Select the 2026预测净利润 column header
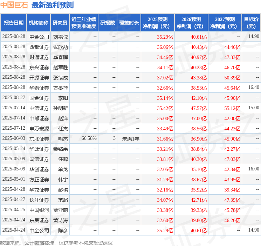Screen dimensions: 261x246 [191, 23]
